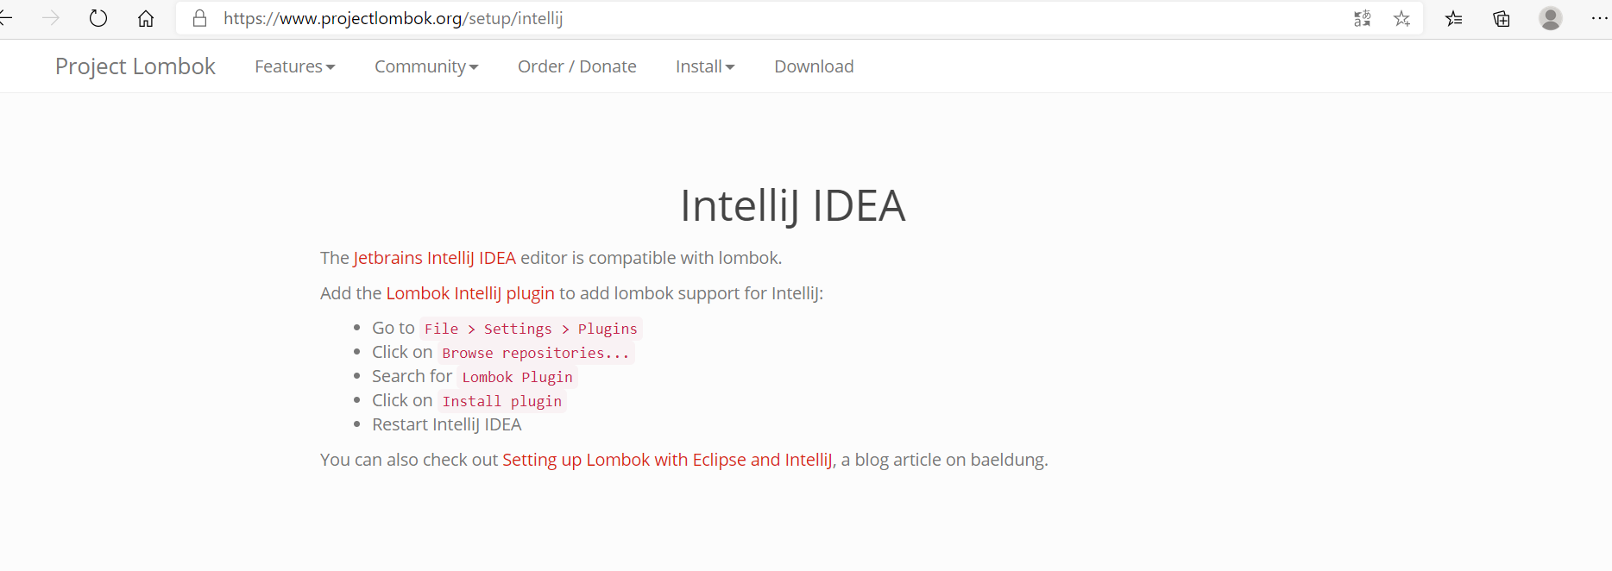The width and height of the screenshot is (1612, 571).
Task: Open the Download menu item
Action: (813, 66)
